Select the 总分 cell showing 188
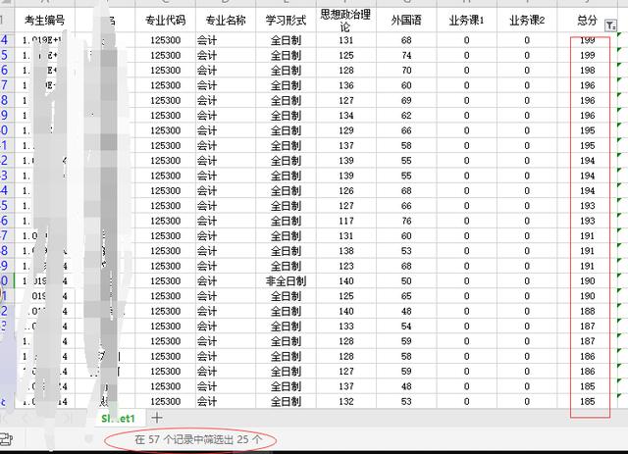 click(587, 311)
